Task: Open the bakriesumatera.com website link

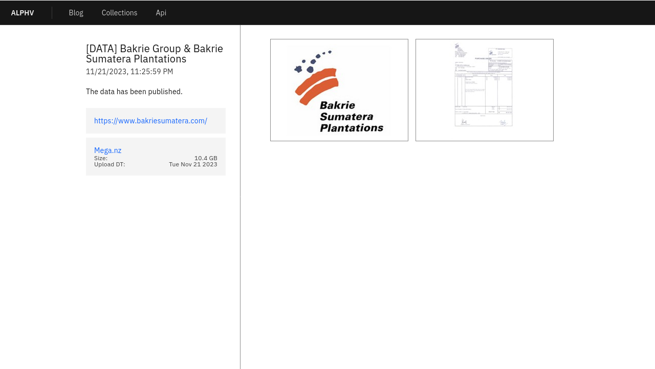Action: pyautogui.click(x=150, y=121)
